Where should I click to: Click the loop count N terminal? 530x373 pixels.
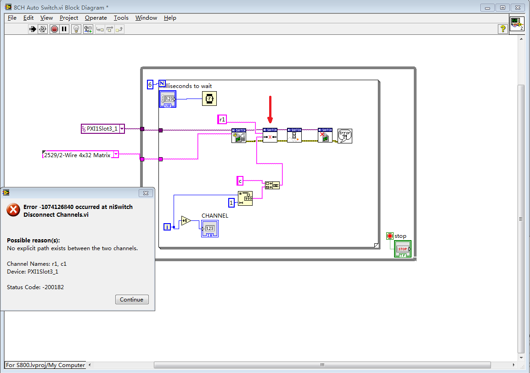point(162,83)
